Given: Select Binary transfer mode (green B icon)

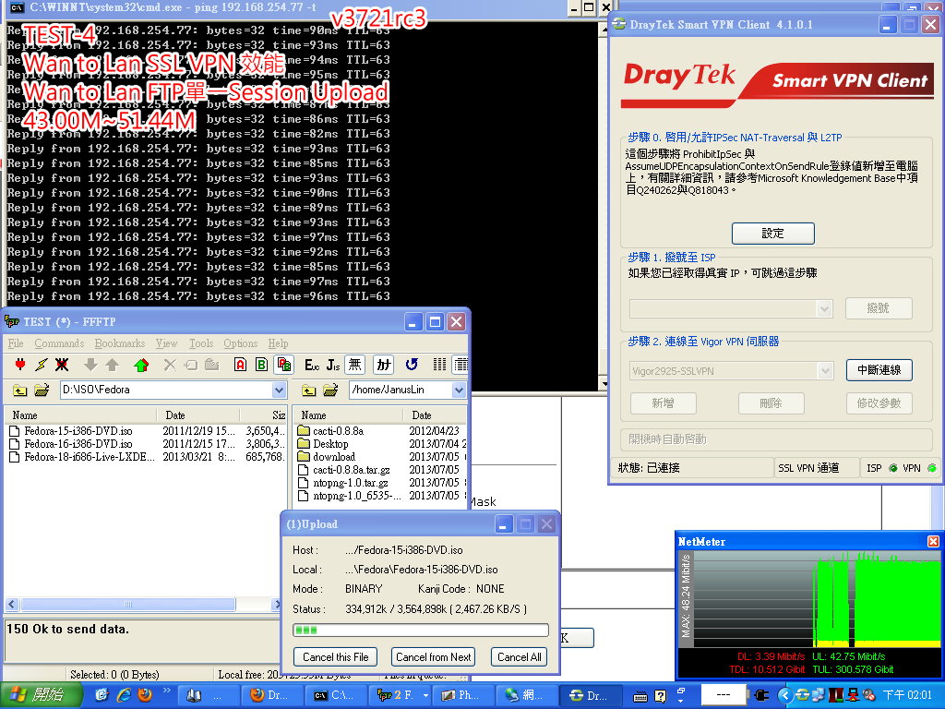Looking at the screenshot, I should [x=261, y=364].
